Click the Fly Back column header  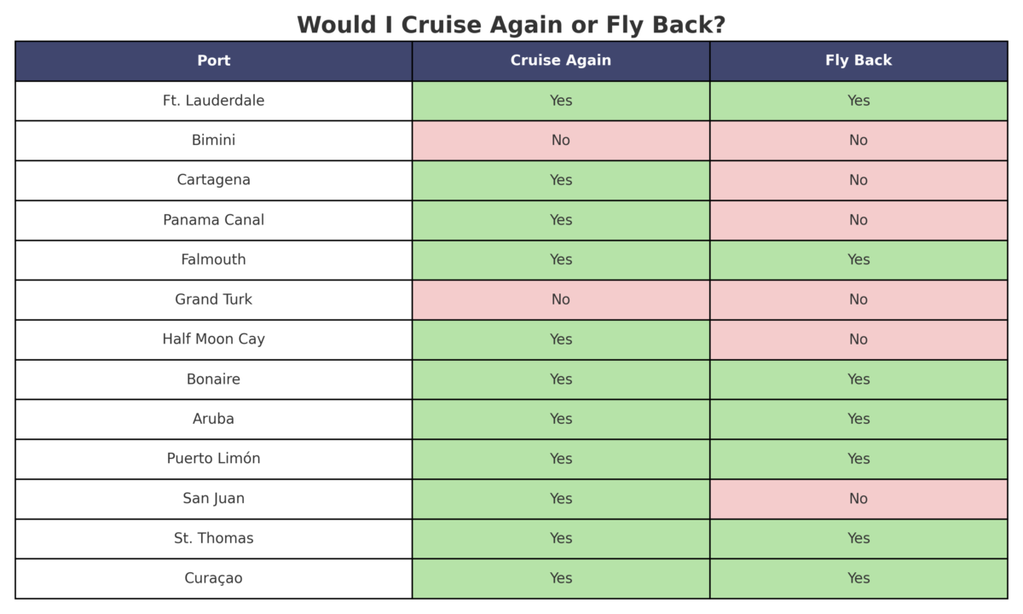[858, 61]
